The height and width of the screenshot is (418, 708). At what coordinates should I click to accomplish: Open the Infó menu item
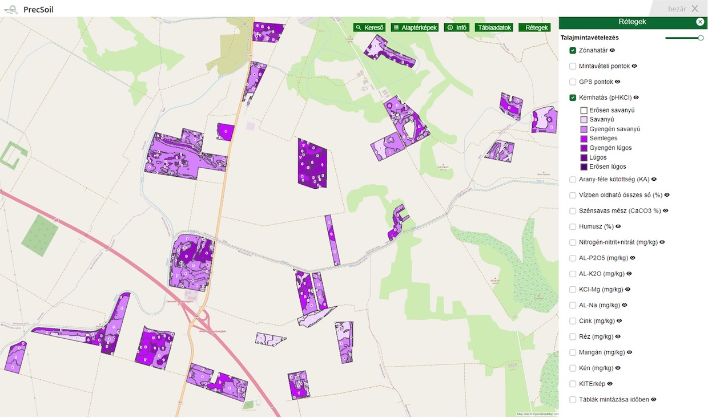point(457,27)
